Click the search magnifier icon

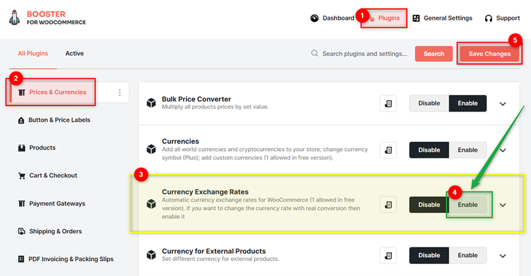tap(315, 54)
